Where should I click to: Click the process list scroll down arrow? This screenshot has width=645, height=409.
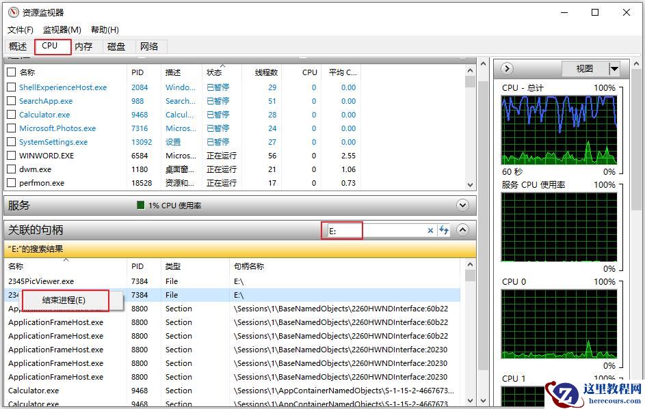coord(470,184)
